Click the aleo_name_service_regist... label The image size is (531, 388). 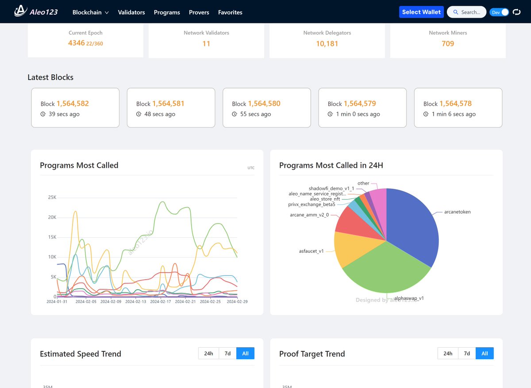pos(317,194)
